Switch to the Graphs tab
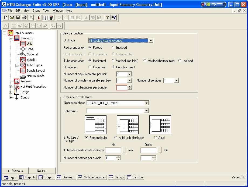This screenshot has height=187, width=248. [x=46, y=177]
